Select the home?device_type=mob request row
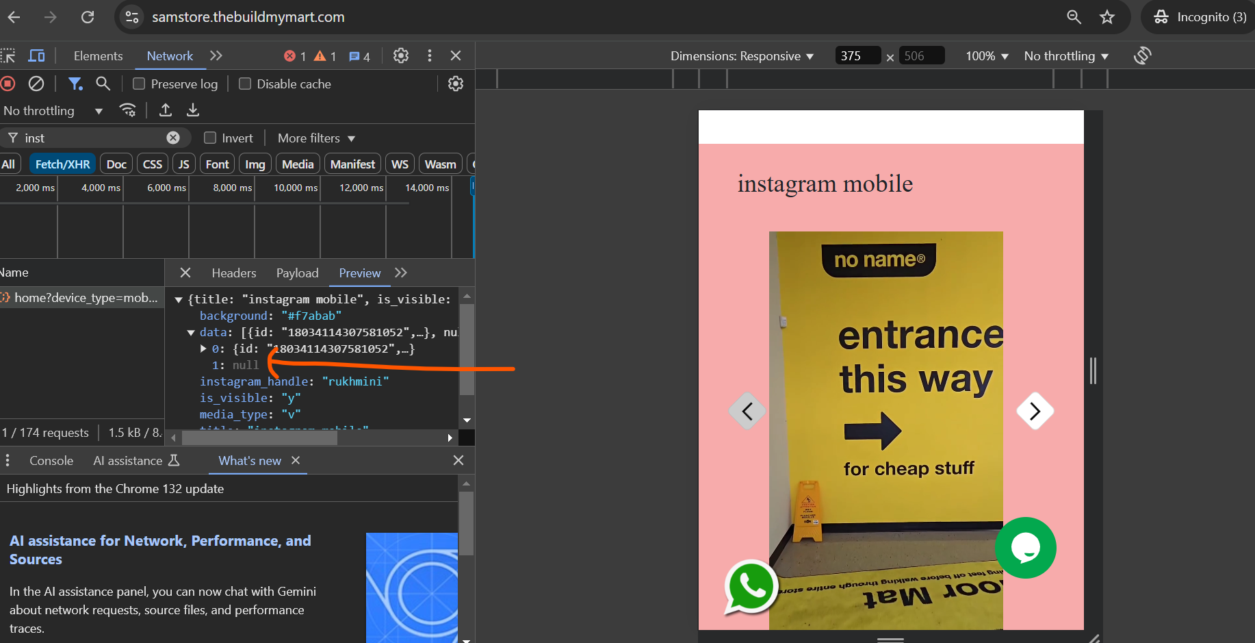Viewport: 1255px width, 643px height. (x=82, y=298)
